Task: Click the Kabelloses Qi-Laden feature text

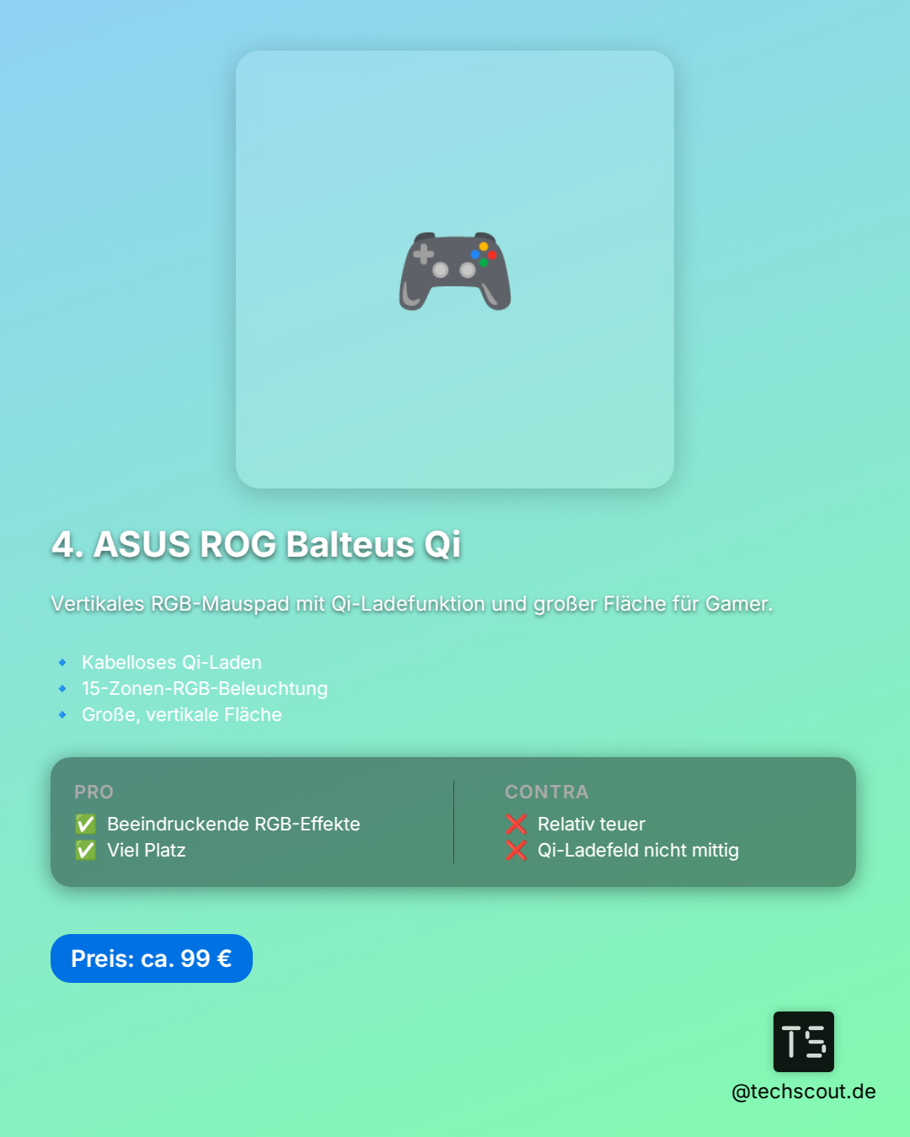Action: (172, 663)
